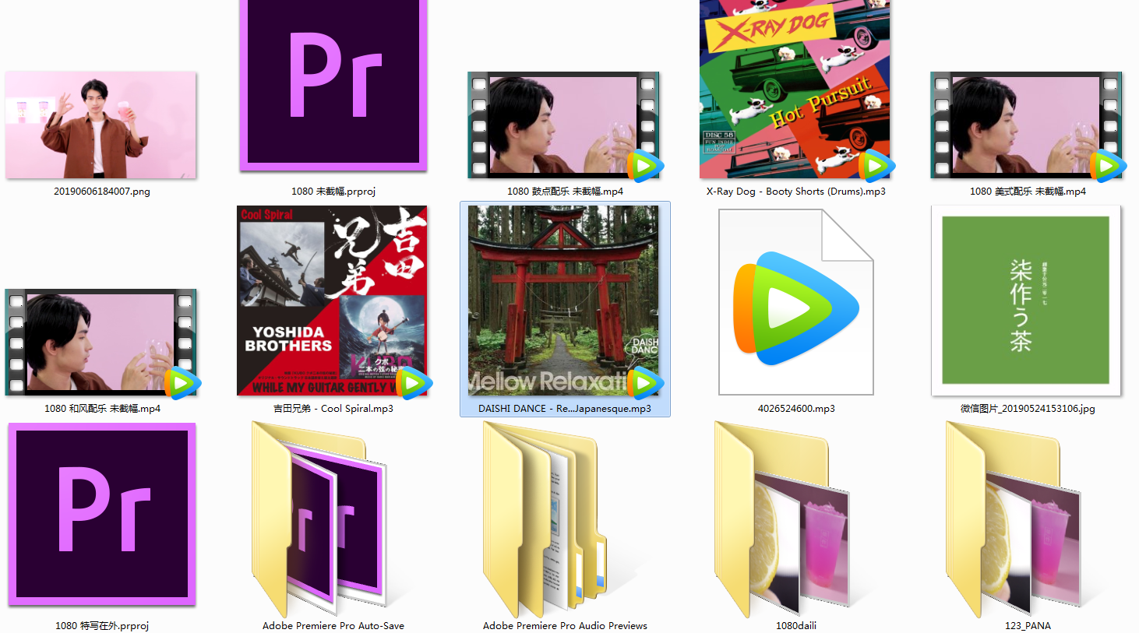Click the file name 20190606184007.png
The height and width of the screenshot is (633, 1139).
click(x=102, y=192)
